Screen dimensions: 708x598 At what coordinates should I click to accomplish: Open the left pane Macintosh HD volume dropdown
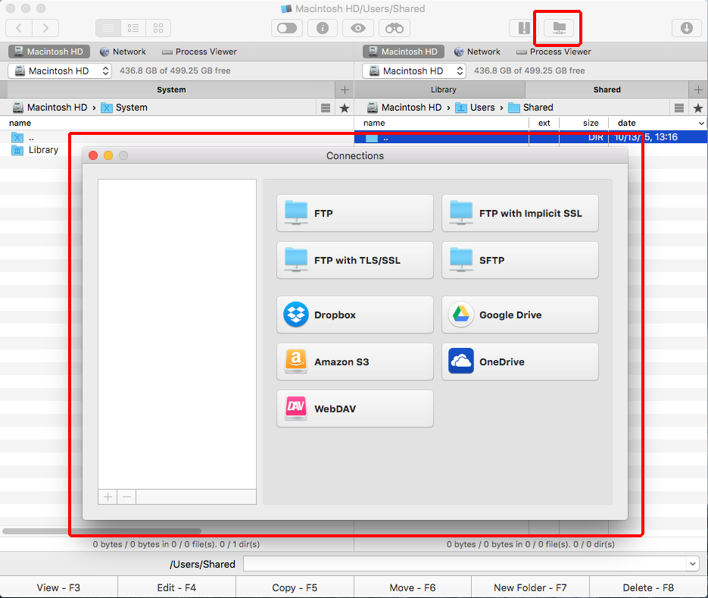[x=60, y=71]
